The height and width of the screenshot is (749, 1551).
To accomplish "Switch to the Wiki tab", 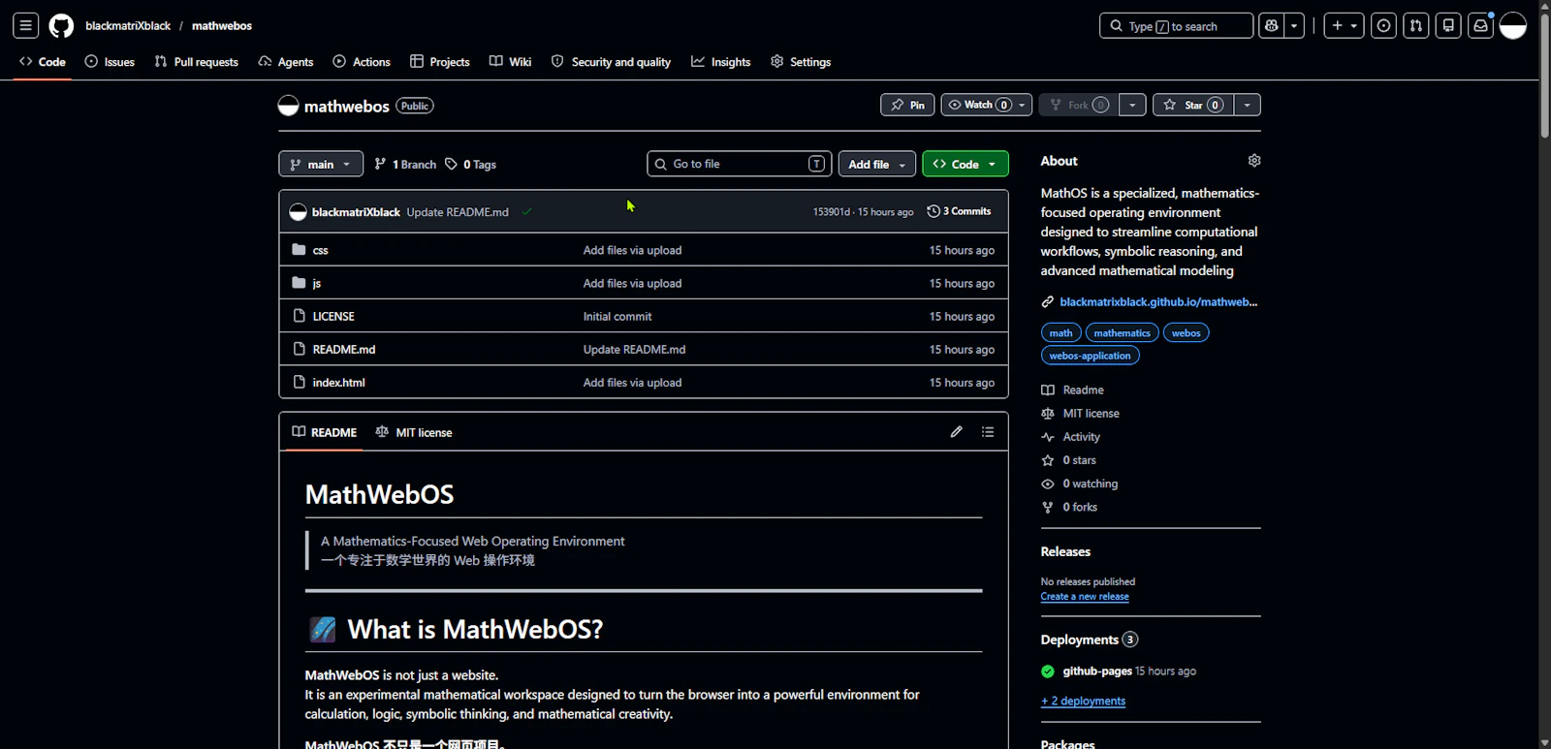I will 511,62.
